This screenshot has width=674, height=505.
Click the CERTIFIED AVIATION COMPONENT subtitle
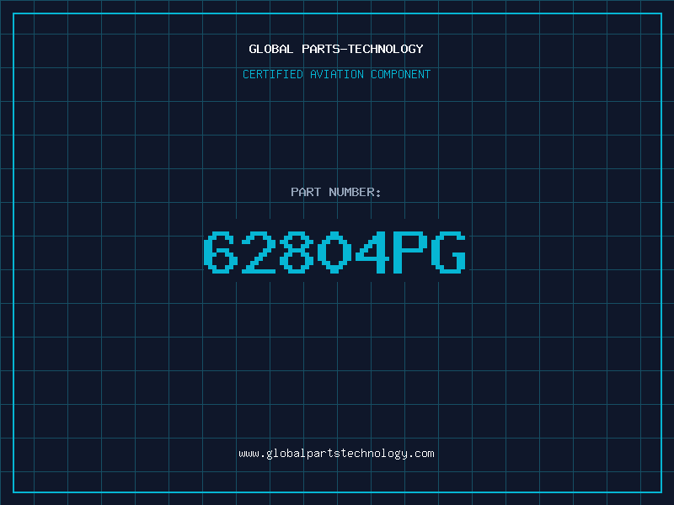tap(336, 74)
